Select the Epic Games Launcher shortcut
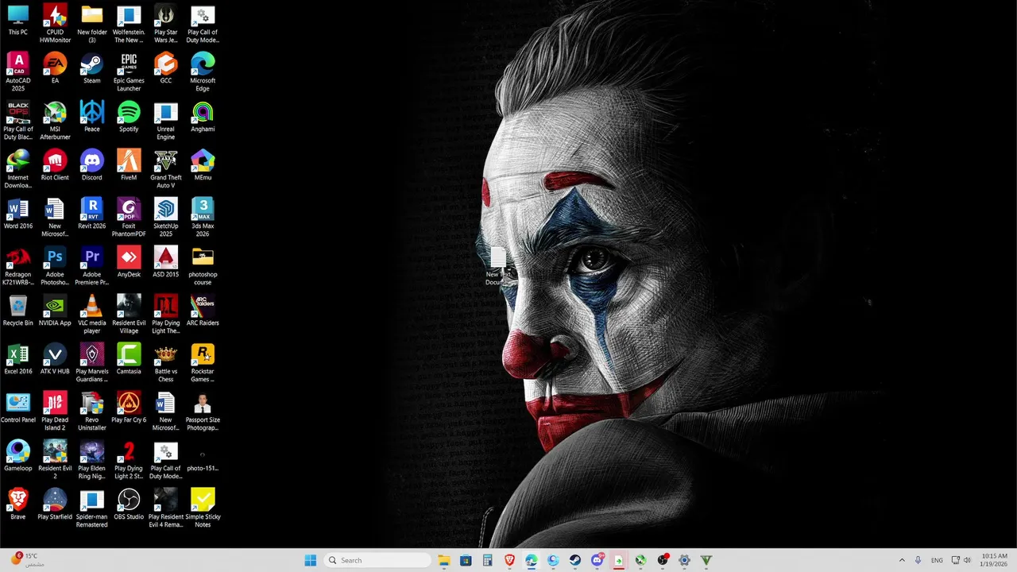Viewport: 1017px width, 572px height. click(129, 72)
